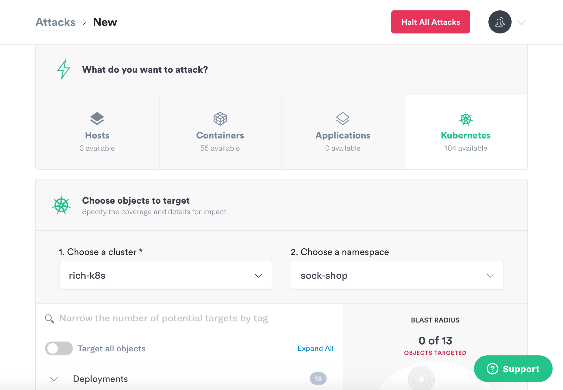Open the cluster dropdown showing rich-k8s

pyautogui.click(x=166, y=275)
